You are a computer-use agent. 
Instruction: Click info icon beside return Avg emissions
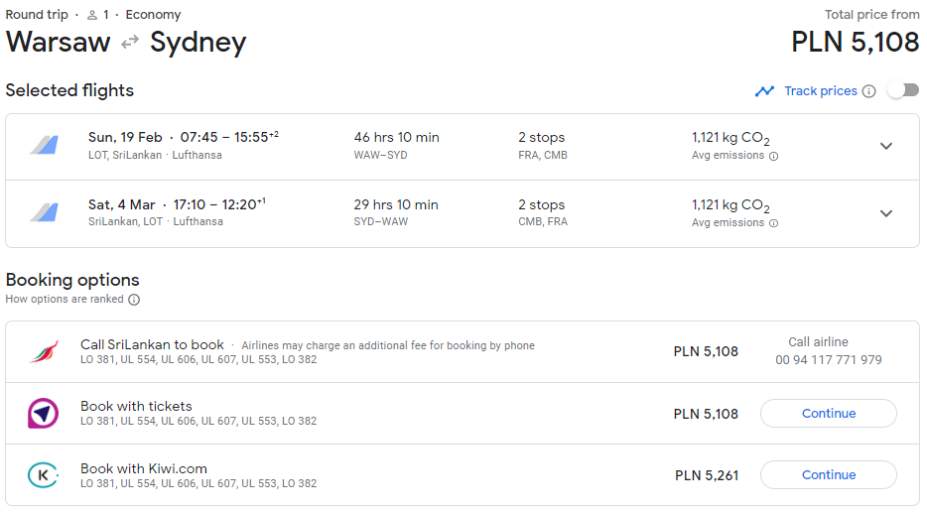773,223
